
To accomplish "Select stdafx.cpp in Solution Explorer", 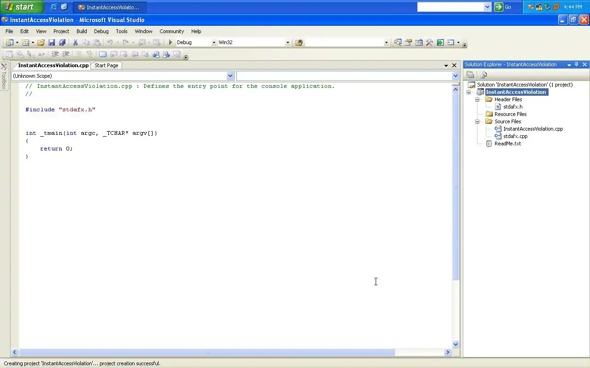I will coord(515,136).
